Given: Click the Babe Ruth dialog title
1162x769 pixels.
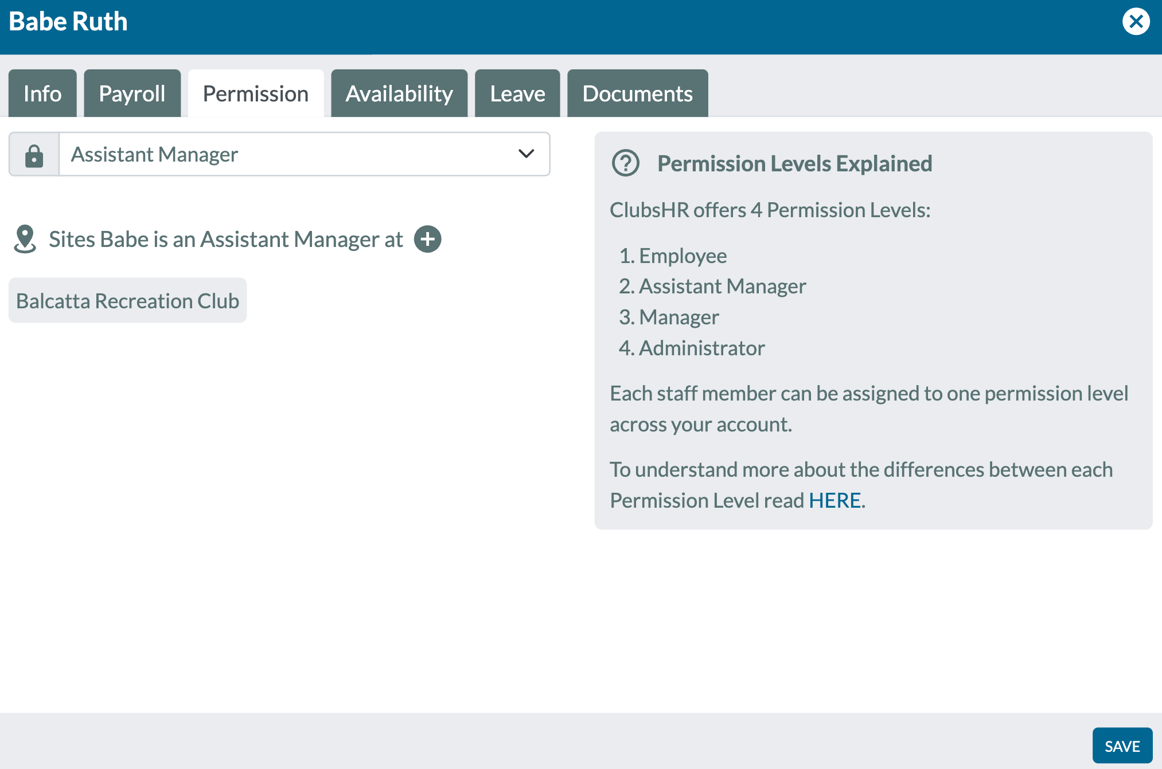Looking at the screenshot, I should (68, 22).
